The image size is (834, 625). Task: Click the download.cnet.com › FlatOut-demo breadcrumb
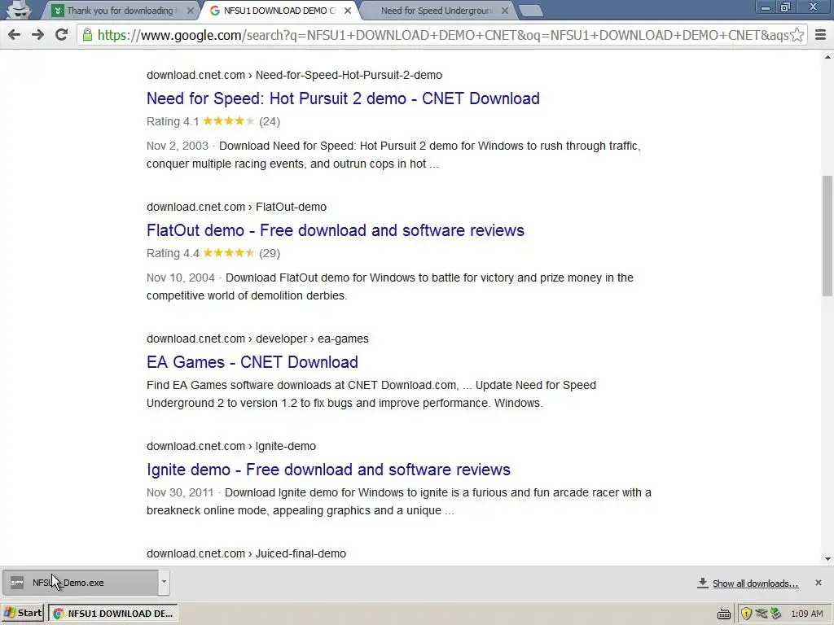pos(236,207)
